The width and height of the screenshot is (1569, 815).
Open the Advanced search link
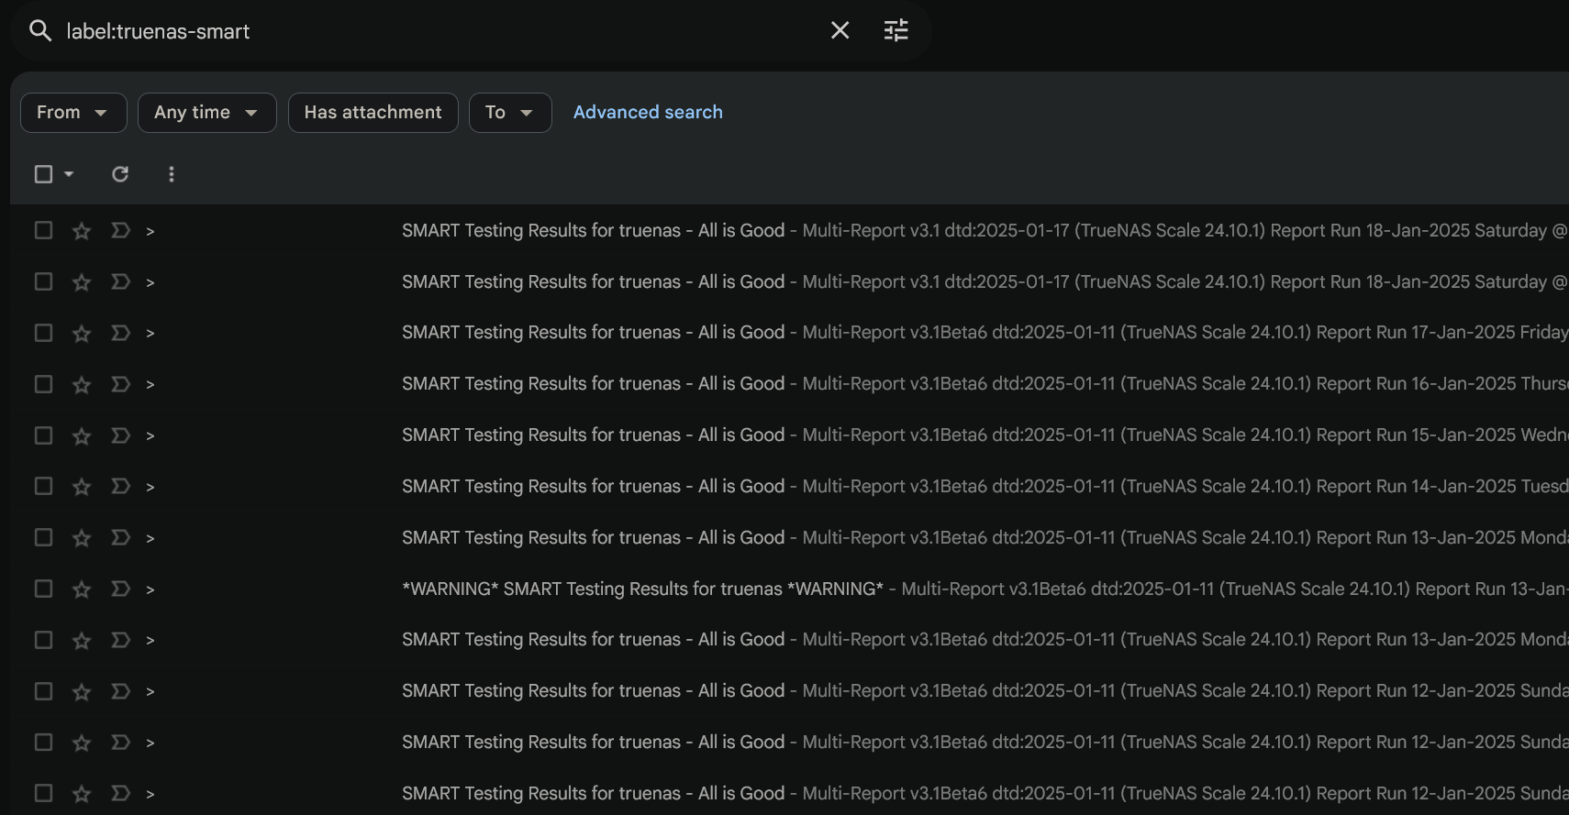tap(648, 113)
